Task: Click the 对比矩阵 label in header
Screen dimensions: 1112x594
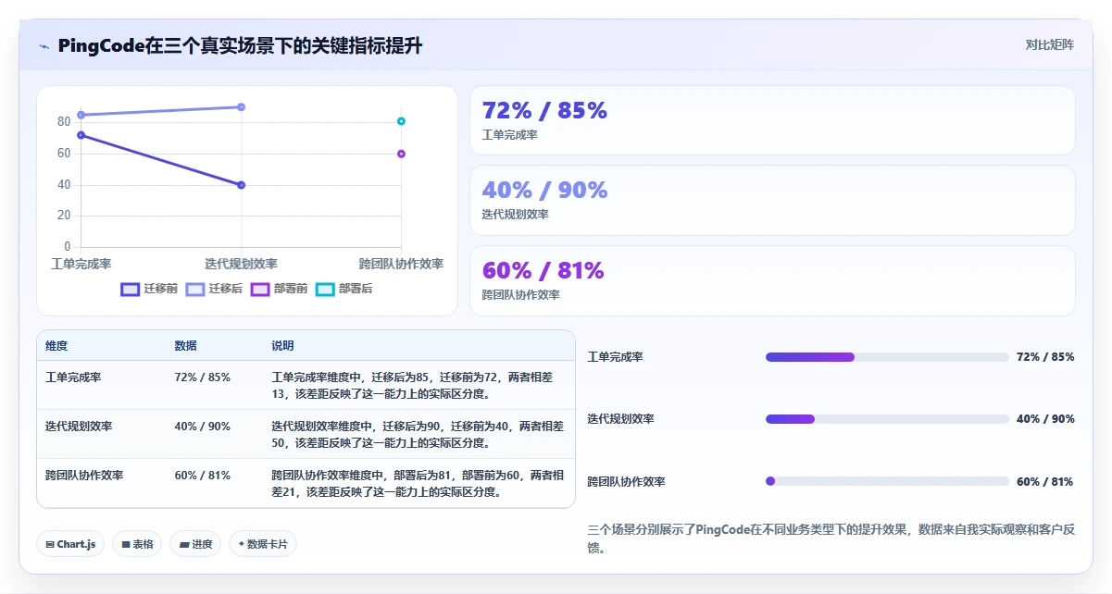Action: 1050,44
